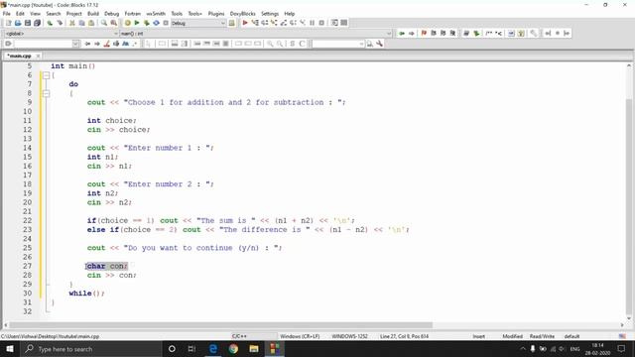Click the Build and run icon
Image resolution: width=635 pixels, height=357 pixels.
(x=146, y=23)
